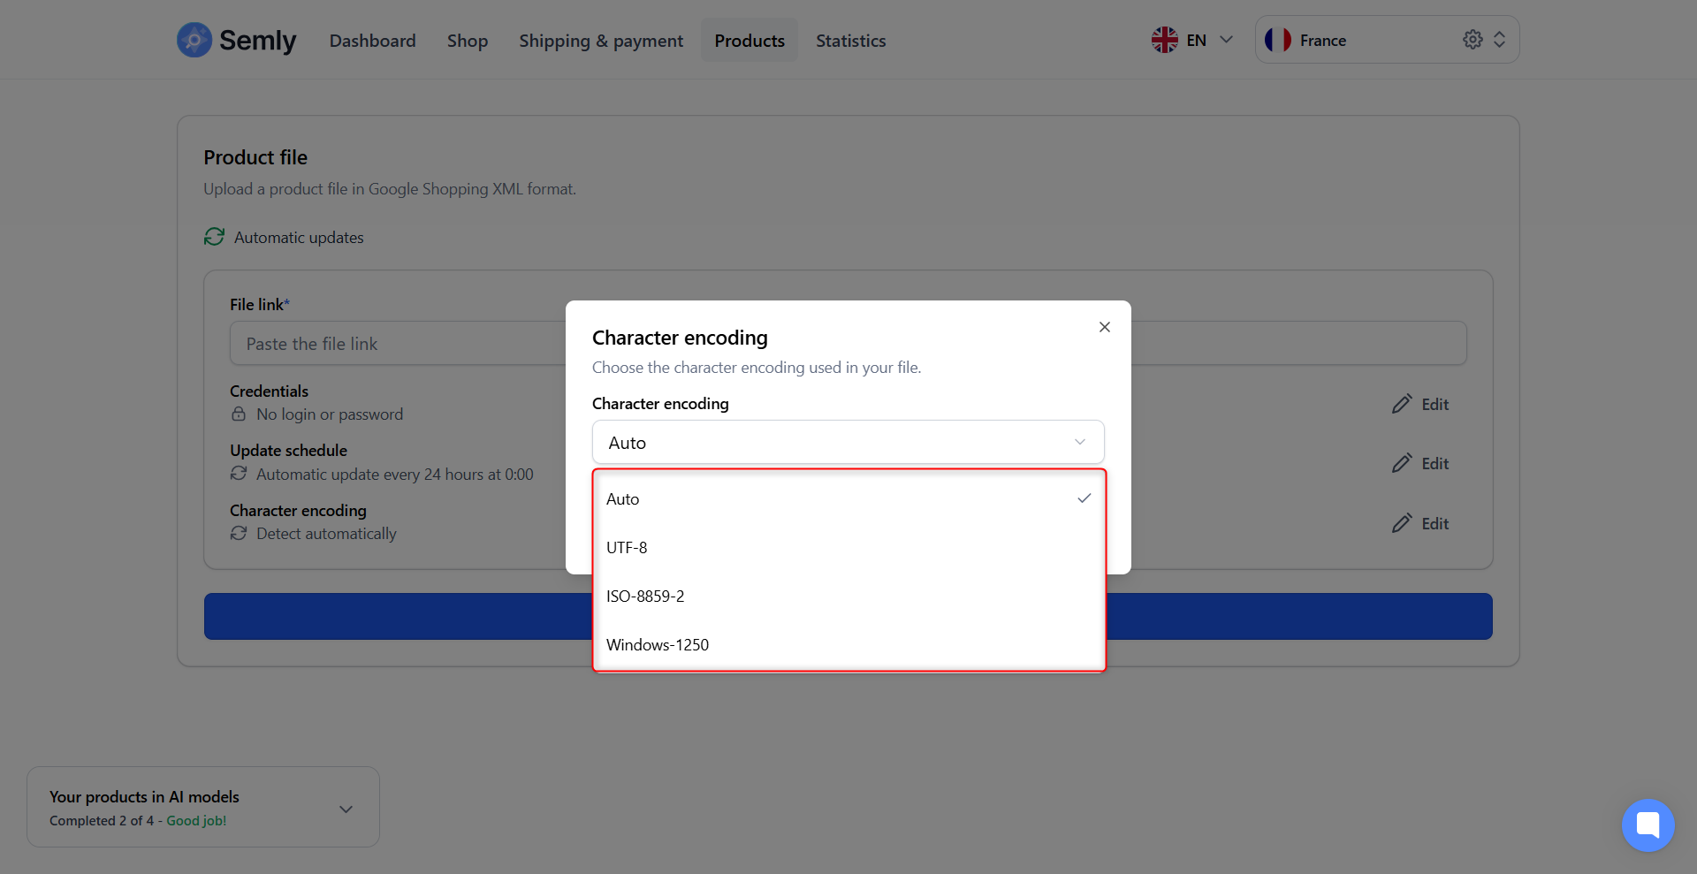The width and height of the screenshot is (1697, 874).
Task: Click the UK flag language icon
Action: [1164, 40]
